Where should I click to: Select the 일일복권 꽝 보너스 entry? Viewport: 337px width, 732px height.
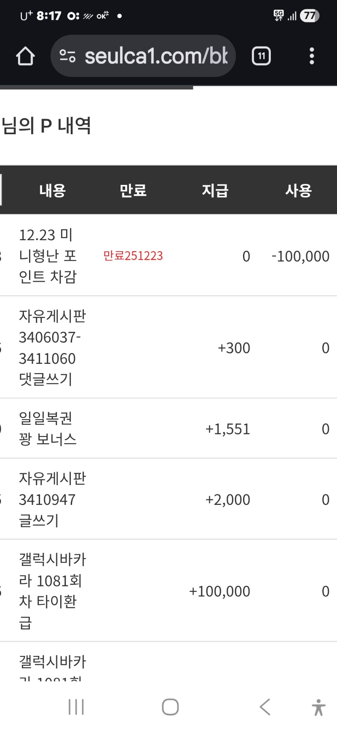click(x=48, y=428)
